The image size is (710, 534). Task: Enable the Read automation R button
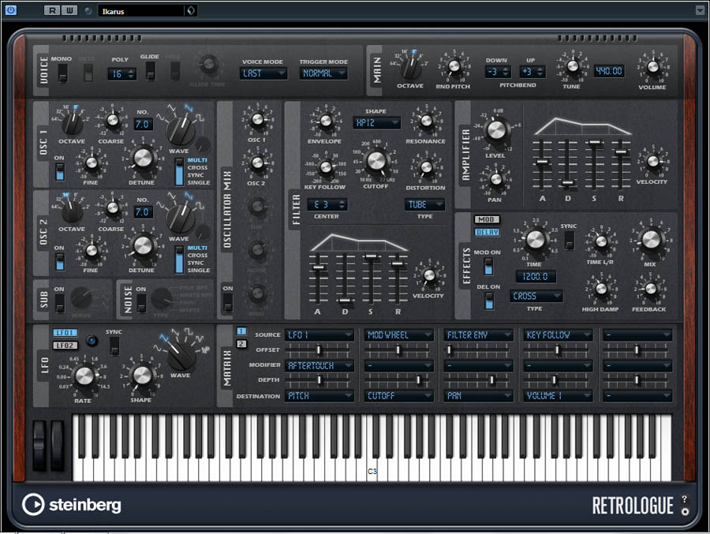click(x=50, y=10)
